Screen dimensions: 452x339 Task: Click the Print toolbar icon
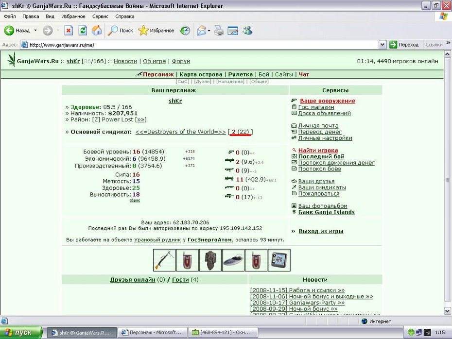click(219, 30)
